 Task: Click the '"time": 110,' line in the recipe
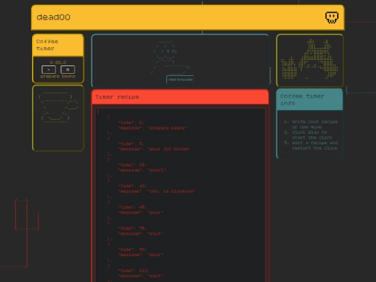134,270
